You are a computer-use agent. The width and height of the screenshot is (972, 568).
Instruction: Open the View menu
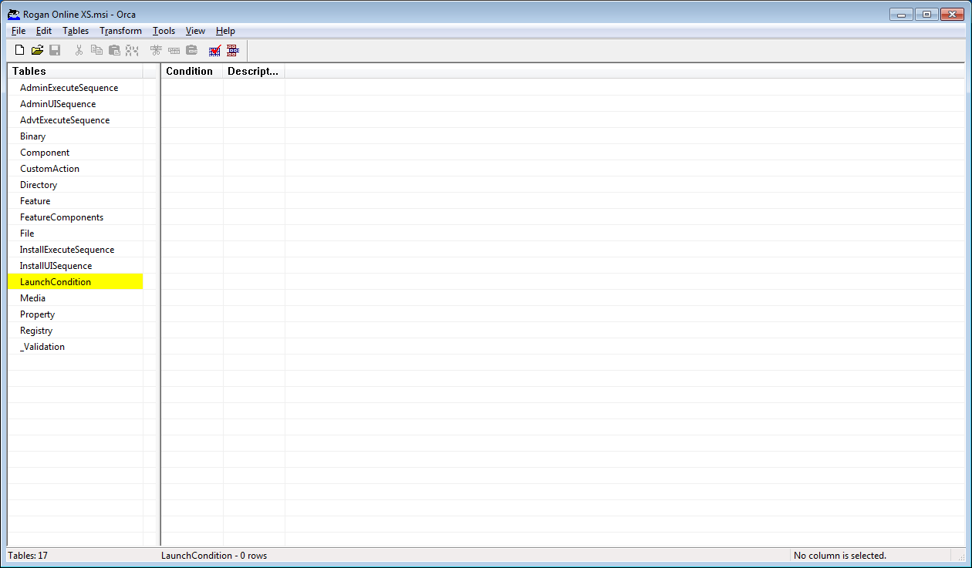coord(195,31)
